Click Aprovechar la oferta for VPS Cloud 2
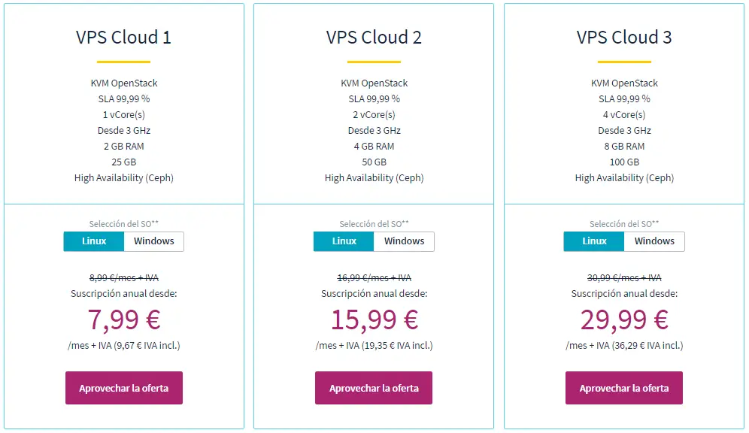Screen dimensions: 749x433 click(x=374, y=388)
